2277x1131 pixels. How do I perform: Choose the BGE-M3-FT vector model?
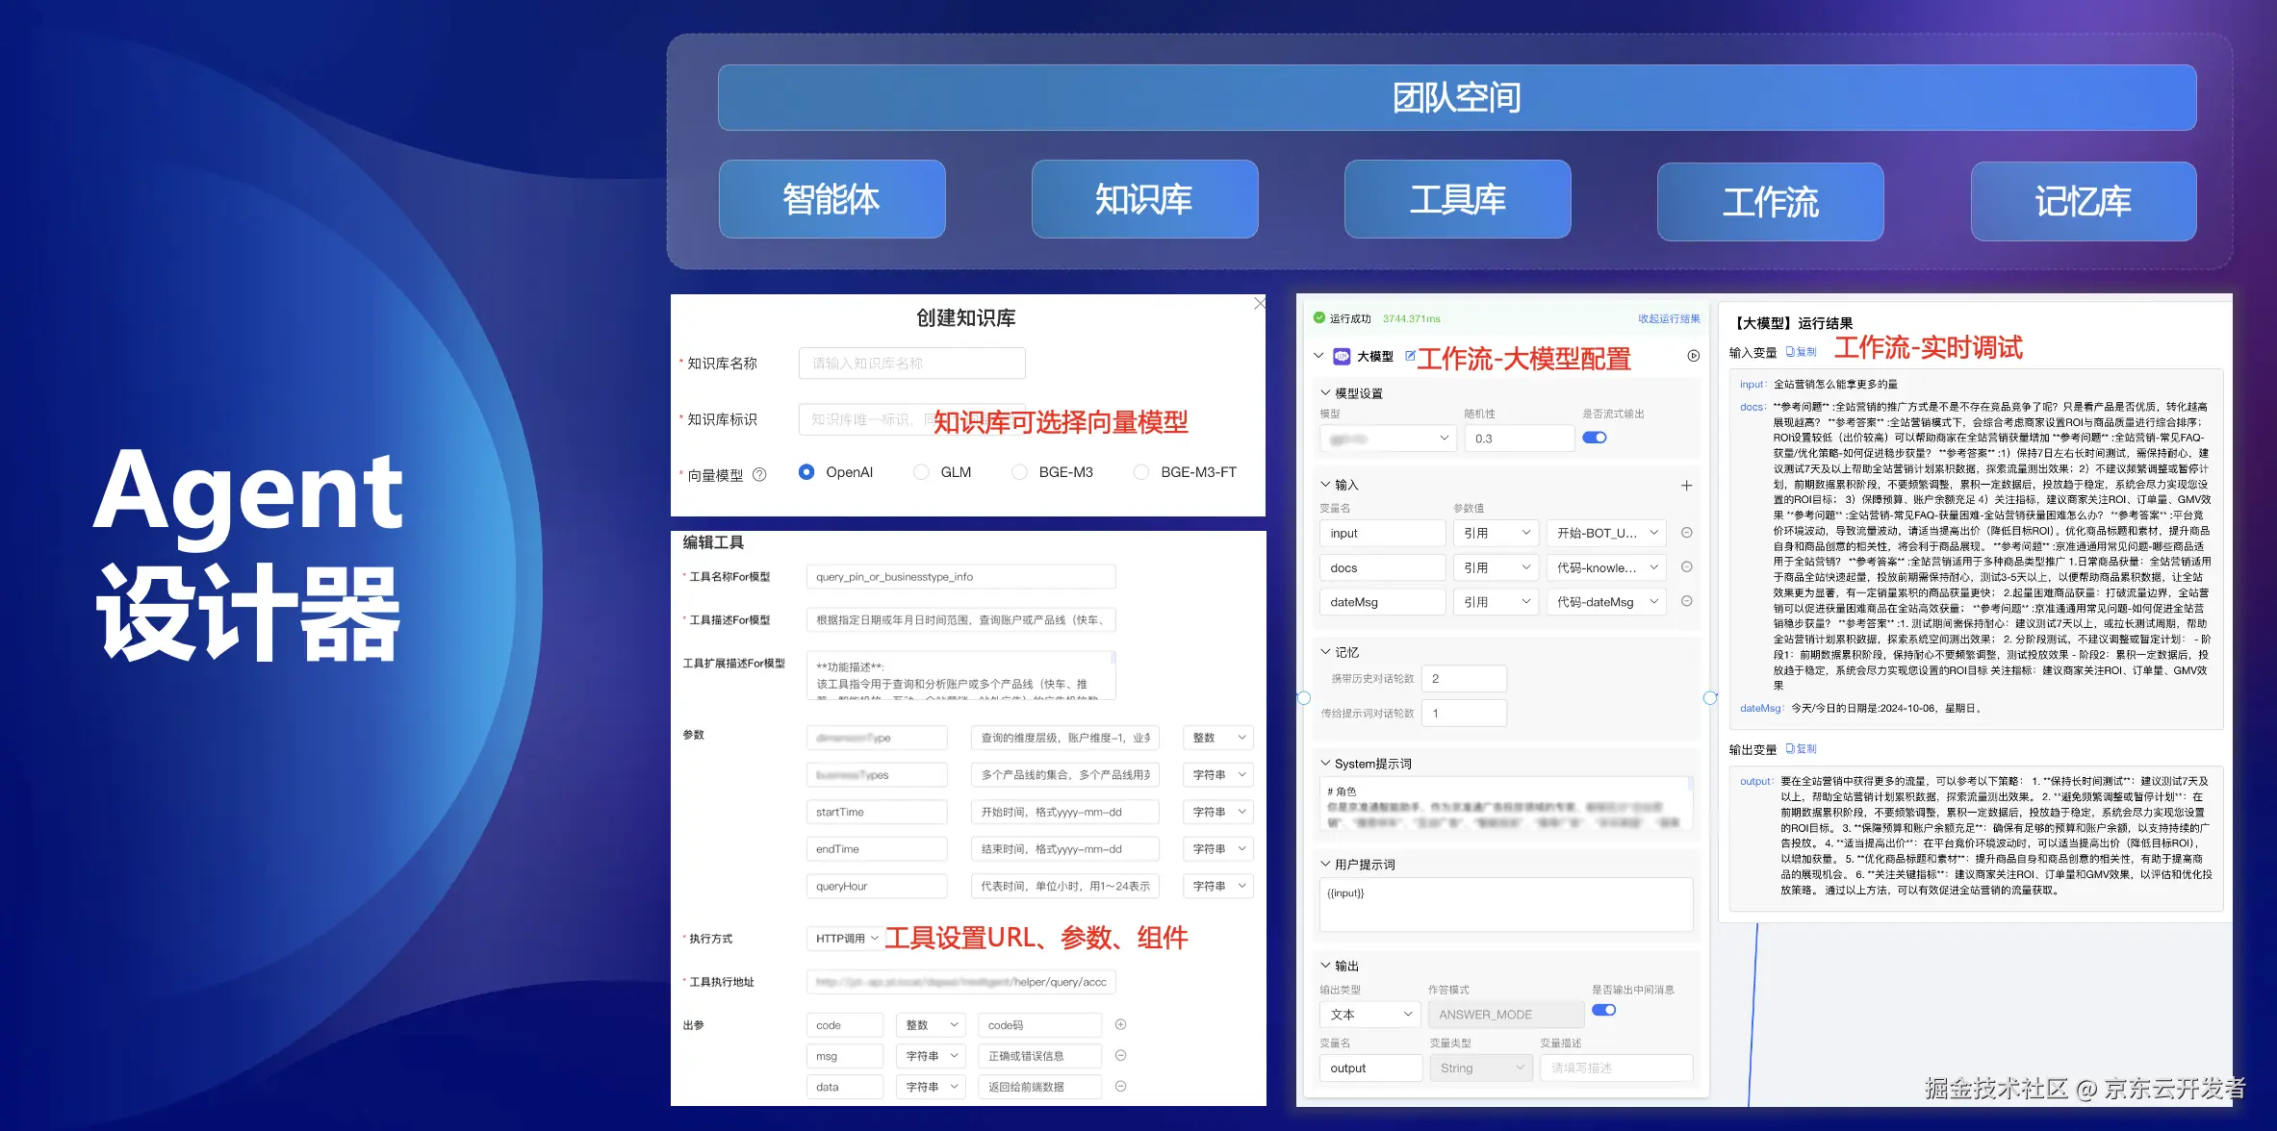(x=1141, y=472)
